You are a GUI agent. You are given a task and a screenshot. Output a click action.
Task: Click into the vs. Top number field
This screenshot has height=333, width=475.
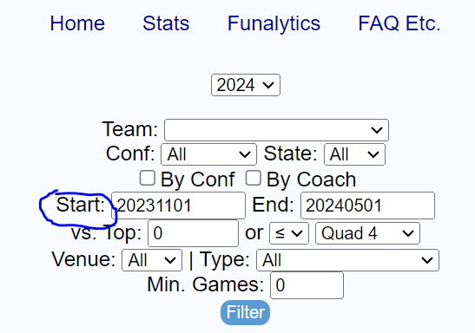(x=193, y=233)
